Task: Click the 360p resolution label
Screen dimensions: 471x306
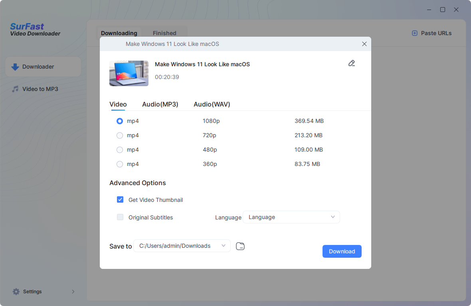Action: pos(210,164)
